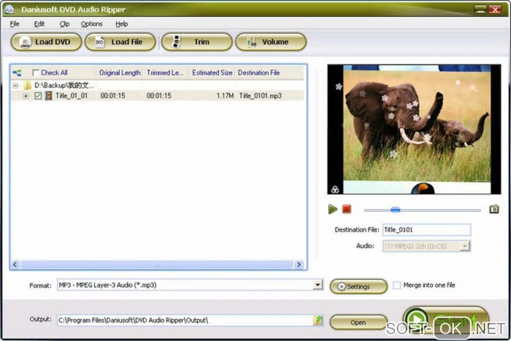Toggle the Check All checkbox
Viewport: 511px width, 341px height.
point(36,72)
